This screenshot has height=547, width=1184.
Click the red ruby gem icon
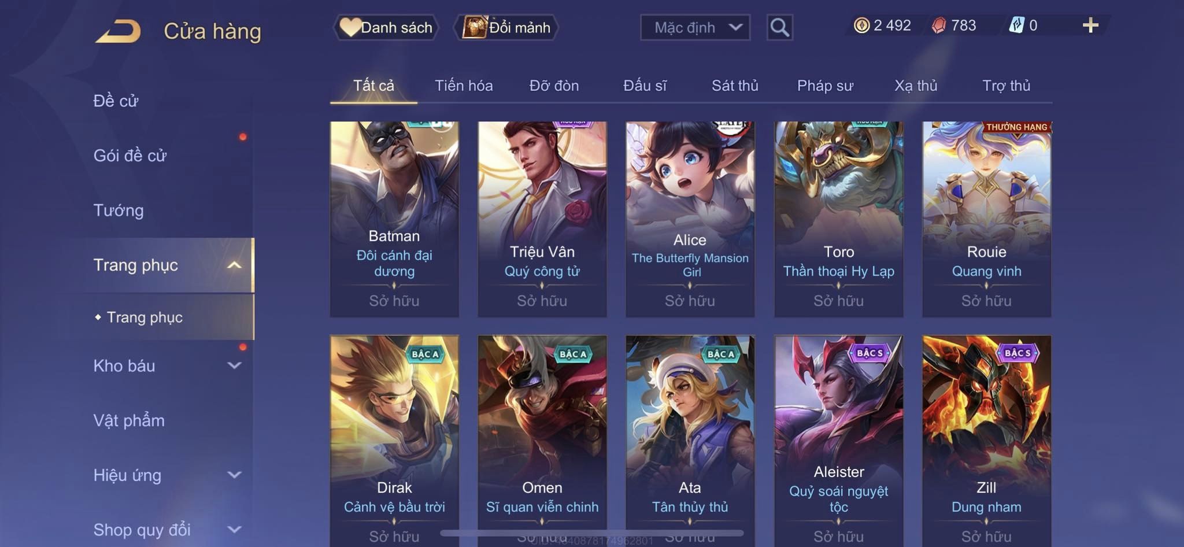(x=939, y=25)
